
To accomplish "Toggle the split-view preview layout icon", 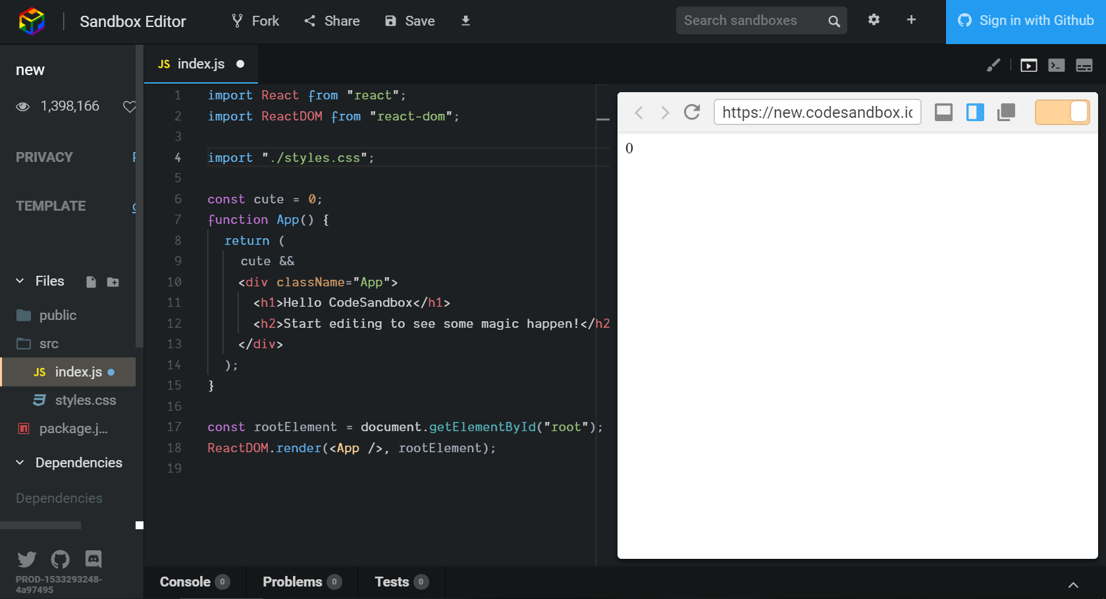I will [975, 113].
